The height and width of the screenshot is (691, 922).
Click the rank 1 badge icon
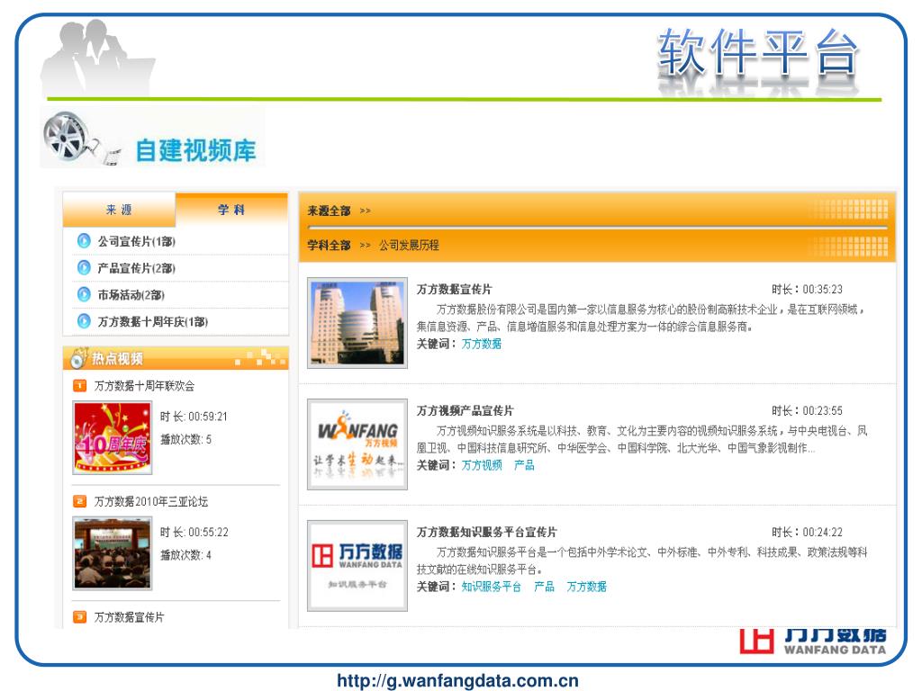(x=79, y=385)
